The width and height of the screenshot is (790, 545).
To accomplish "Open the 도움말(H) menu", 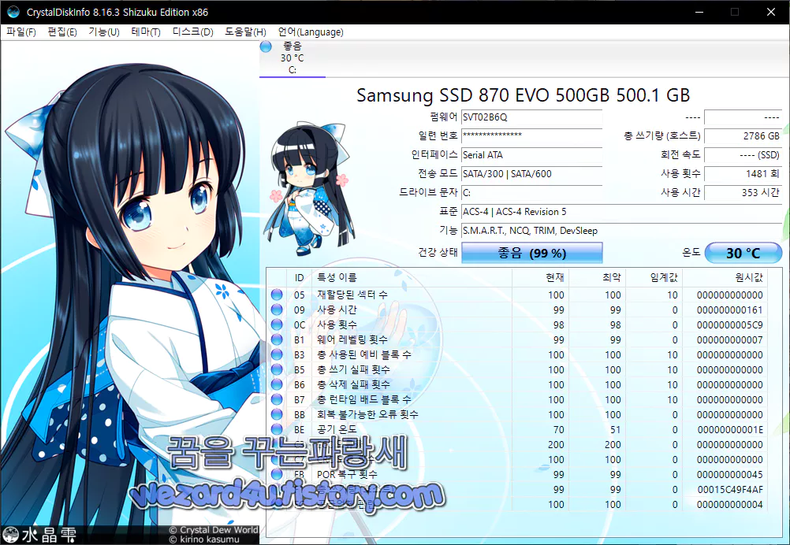I will coord(245,32).
